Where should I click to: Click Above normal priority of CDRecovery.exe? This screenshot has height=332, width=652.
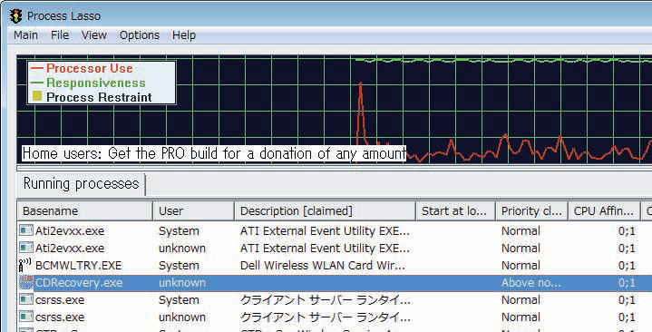[530, 283]
